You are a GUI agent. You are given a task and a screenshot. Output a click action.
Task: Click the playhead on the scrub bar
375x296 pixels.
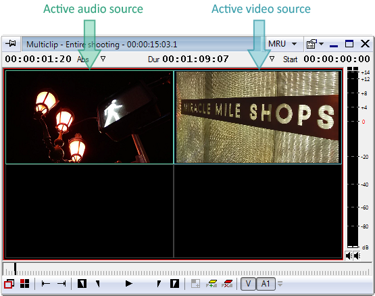pyautogui.click(x=15, y=269)
